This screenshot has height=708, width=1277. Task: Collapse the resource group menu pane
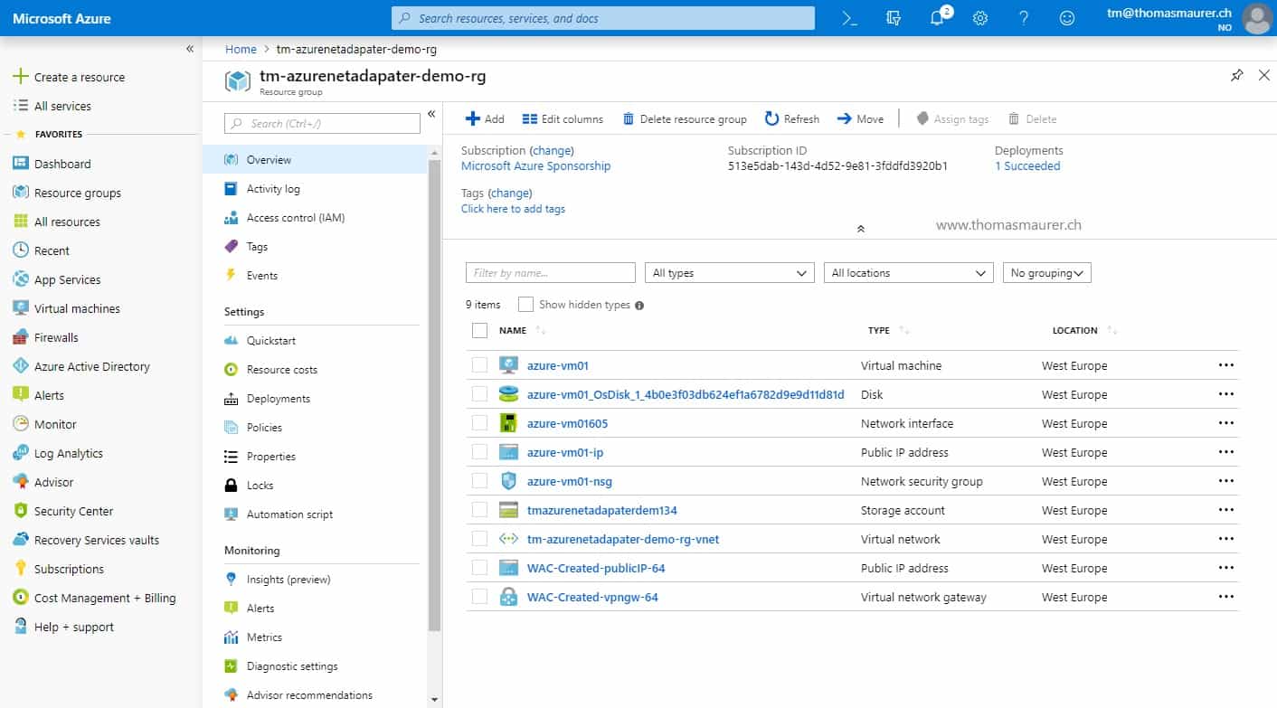[431, 114]
